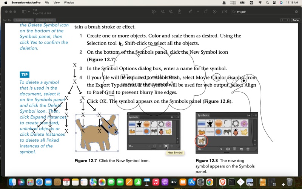Open Terminal from the Dock
The width and height of the screenshot is (302, 189).
232,182
